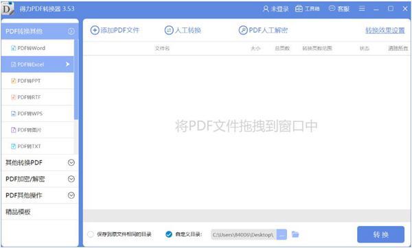Viewport: 412px width, 248px height.
Task: Choose PDF转WPS in sidebar
Action: pyautogui.click(x=38, y=114)
